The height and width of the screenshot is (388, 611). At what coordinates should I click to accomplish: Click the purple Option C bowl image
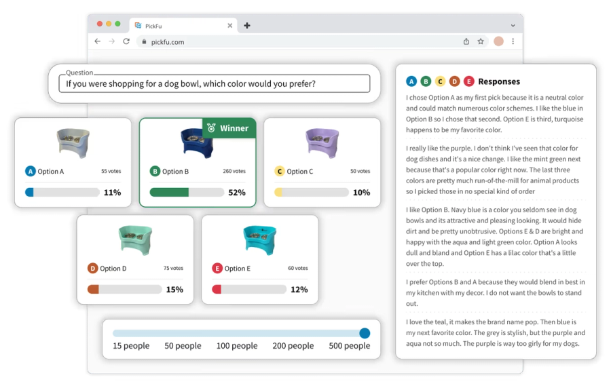(x=322, y=143)
